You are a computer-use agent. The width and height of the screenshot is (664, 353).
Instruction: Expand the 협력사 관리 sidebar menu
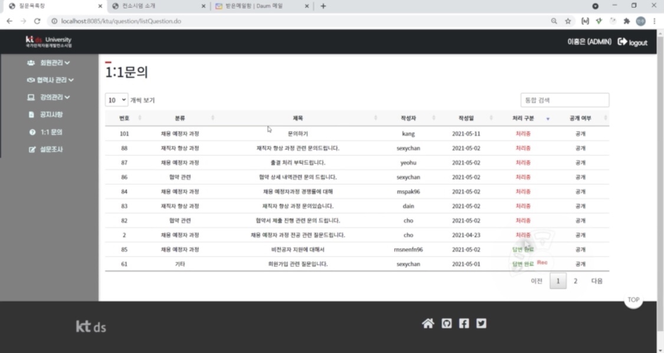pyautogui.click(x=50, y=80)
